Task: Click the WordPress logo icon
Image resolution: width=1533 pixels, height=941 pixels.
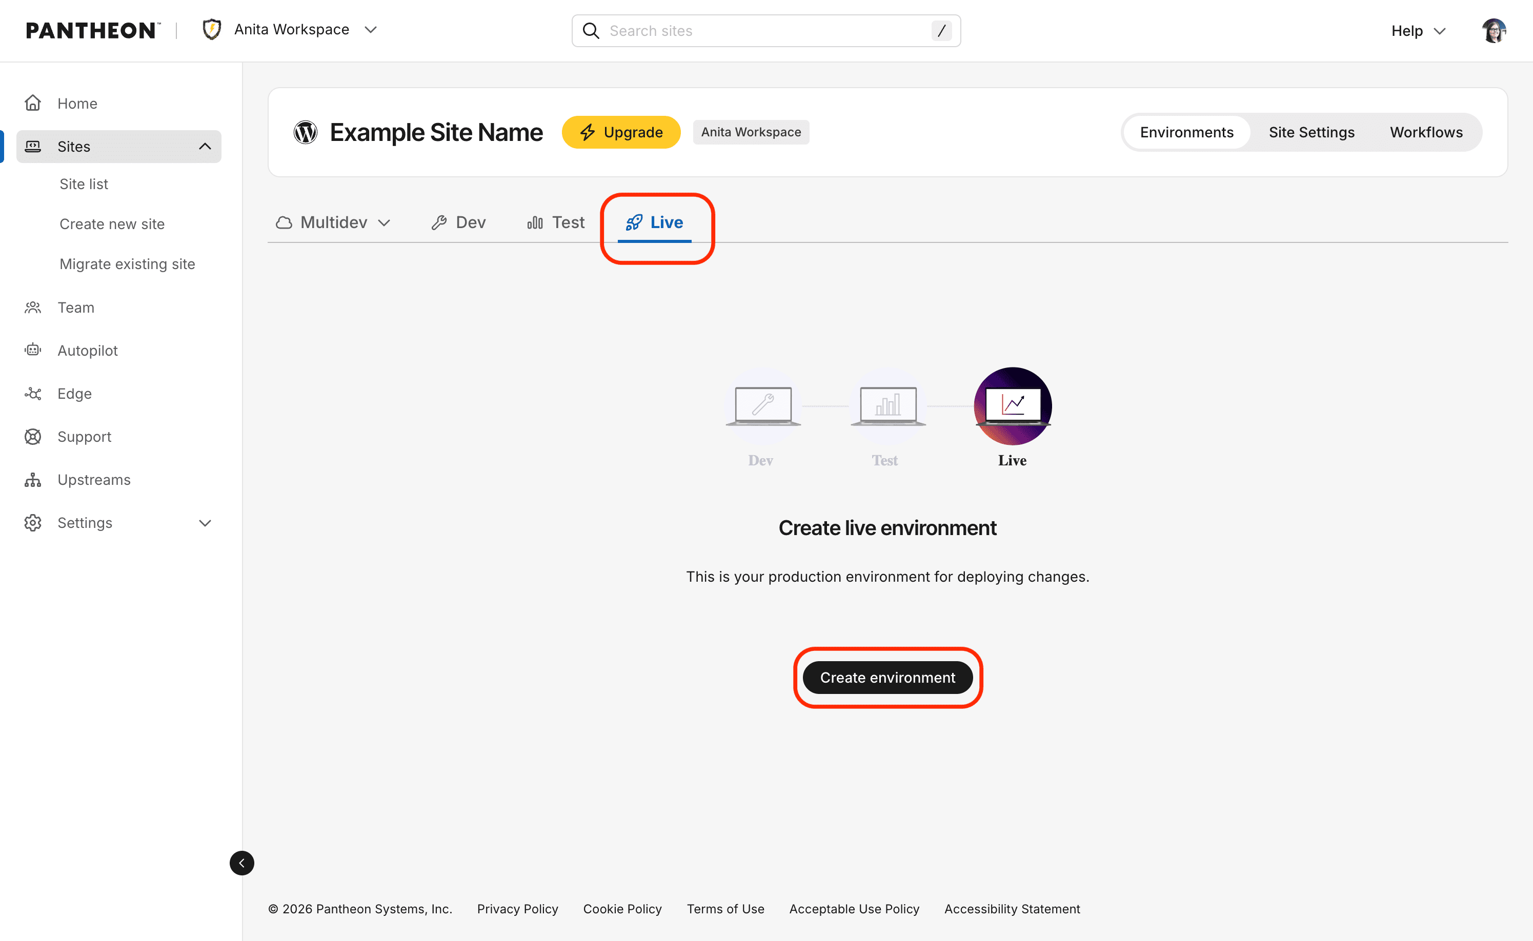Action: tap(306, 132)
